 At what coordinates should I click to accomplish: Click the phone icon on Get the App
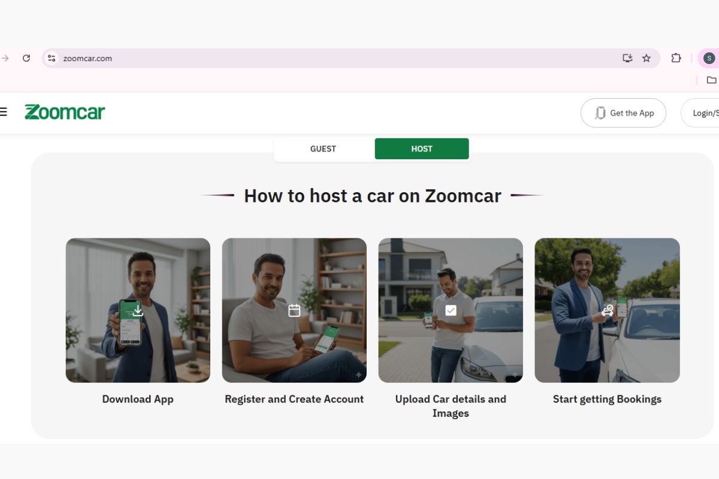point(600,113)
